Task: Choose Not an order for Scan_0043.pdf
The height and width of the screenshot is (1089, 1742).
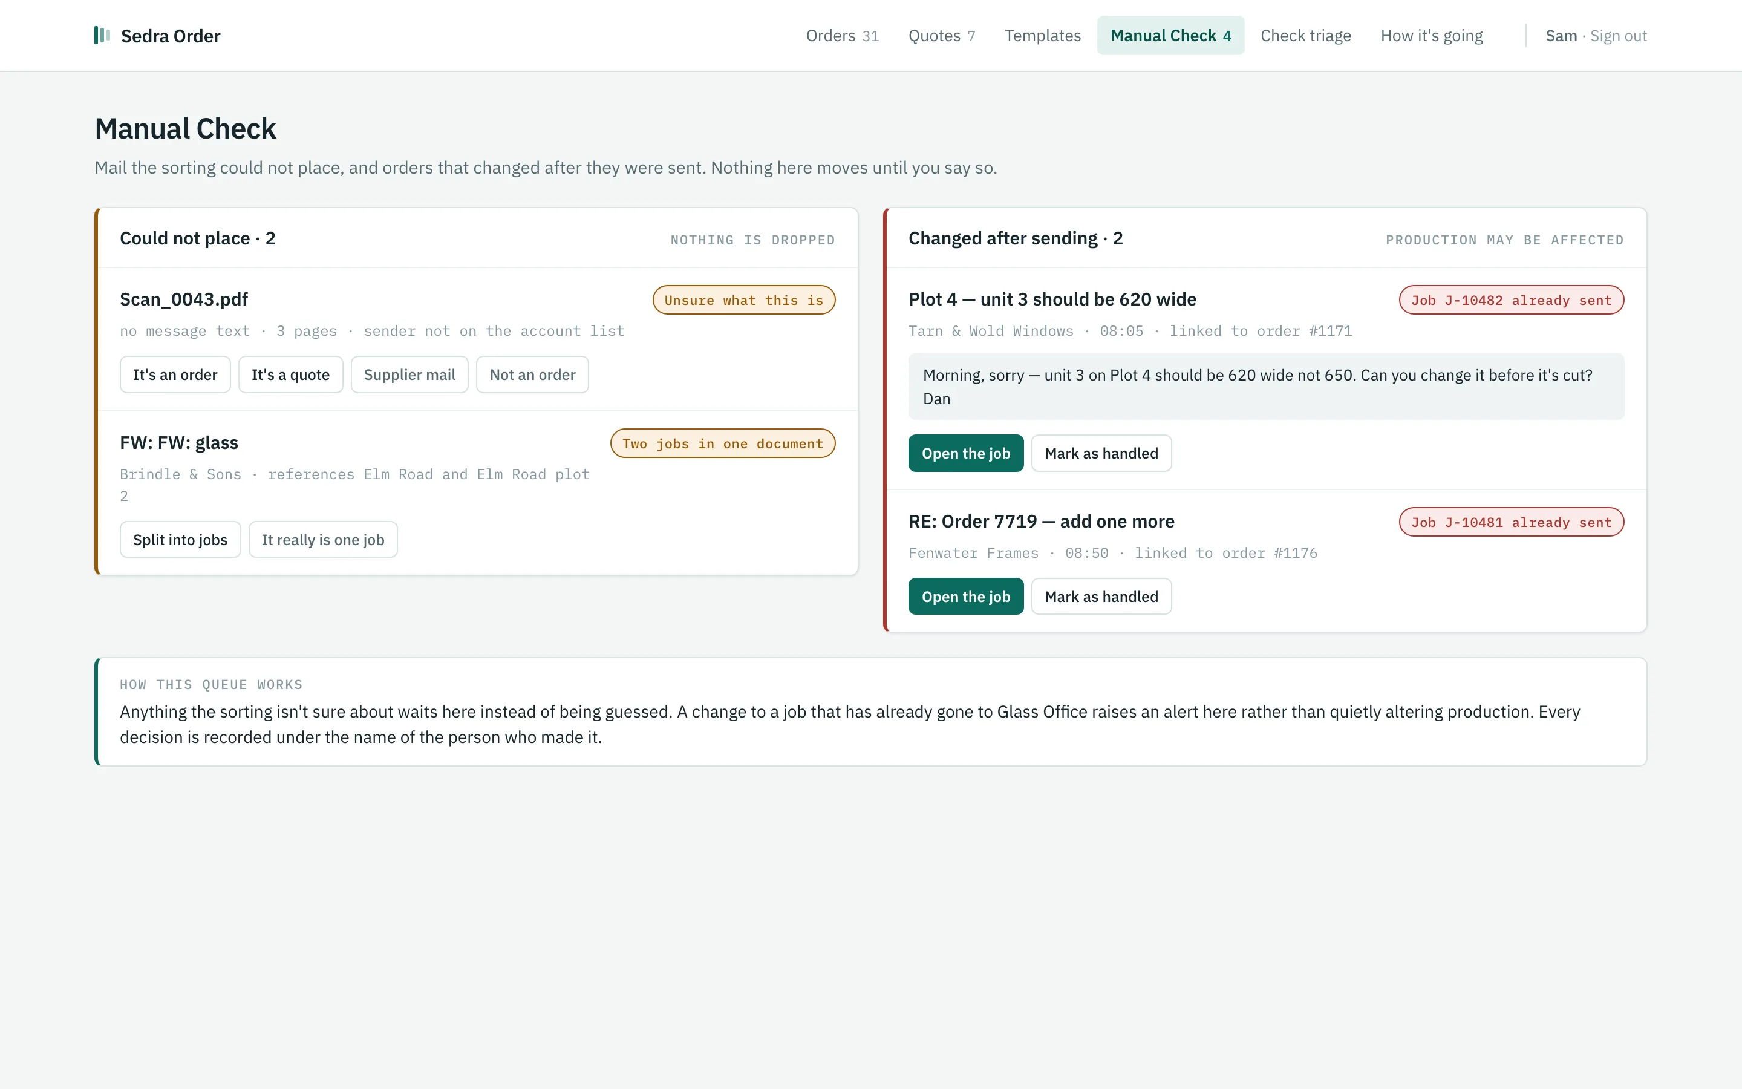Action: point(532,374)
